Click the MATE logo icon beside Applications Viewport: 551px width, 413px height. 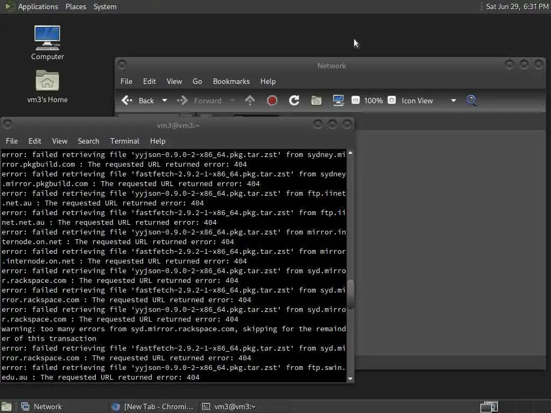click(x=10, y=6)
